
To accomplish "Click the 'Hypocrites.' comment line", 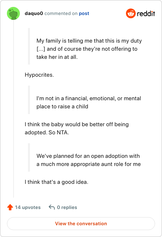I will click(39, 75).
